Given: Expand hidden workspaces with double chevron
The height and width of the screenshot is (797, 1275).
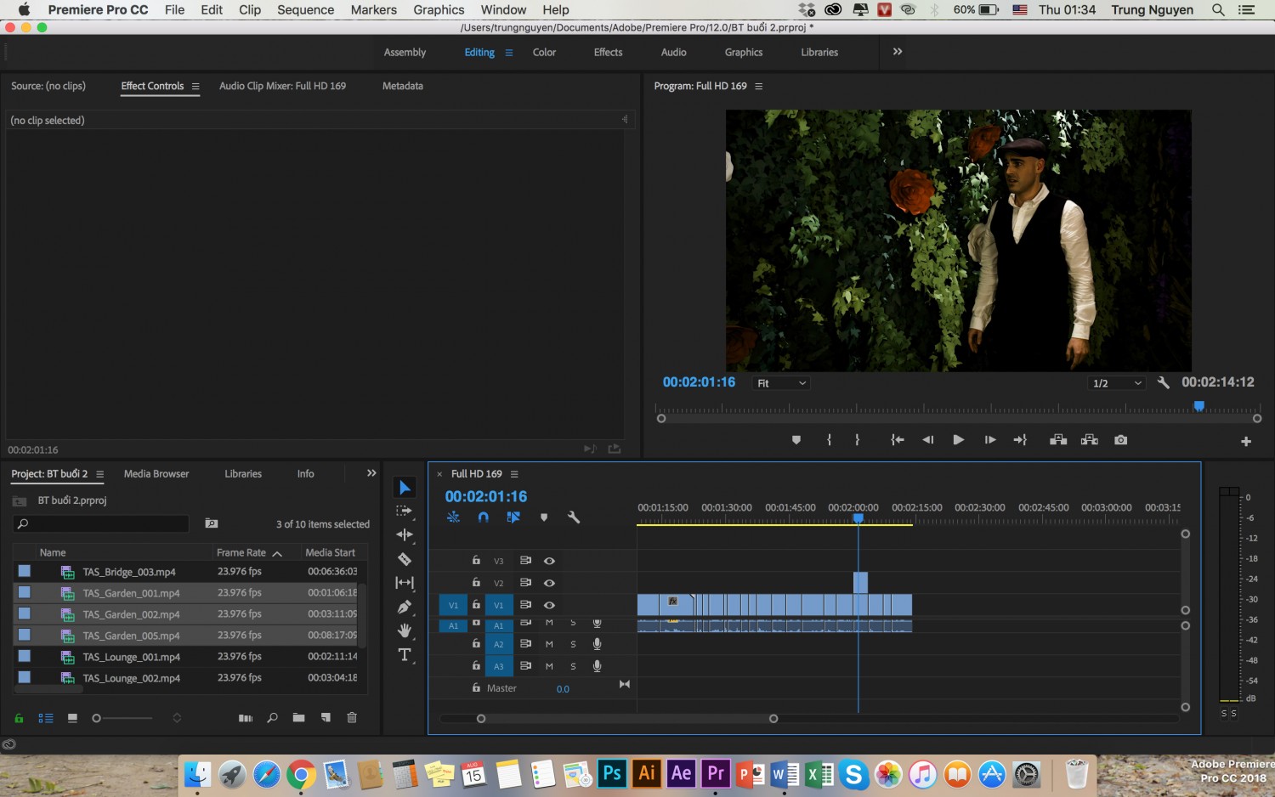Looking at the screenshot, I should (x=898, y=52).
